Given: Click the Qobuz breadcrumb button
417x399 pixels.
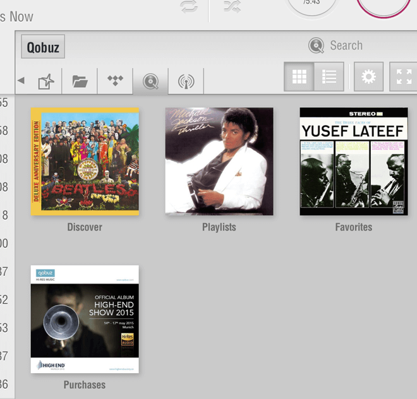Looking at the screenshot, I should tap(43, 47).
